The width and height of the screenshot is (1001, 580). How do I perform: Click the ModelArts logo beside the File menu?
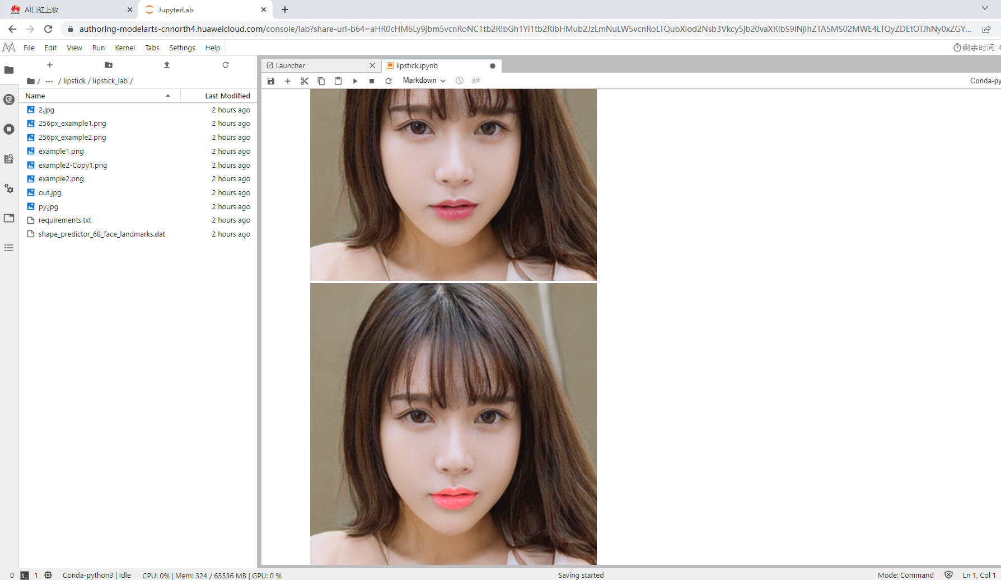click(9, 48)
